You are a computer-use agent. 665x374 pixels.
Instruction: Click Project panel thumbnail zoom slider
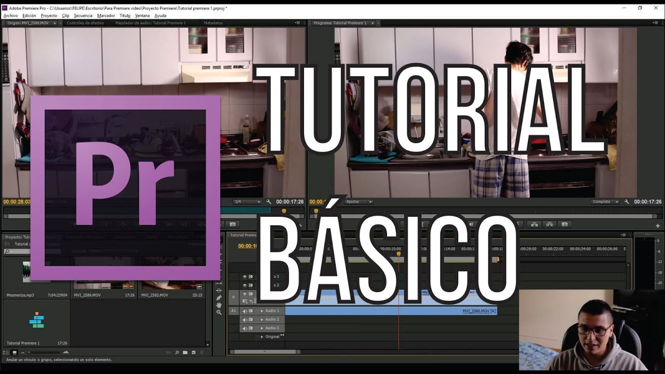pos(44,352)
